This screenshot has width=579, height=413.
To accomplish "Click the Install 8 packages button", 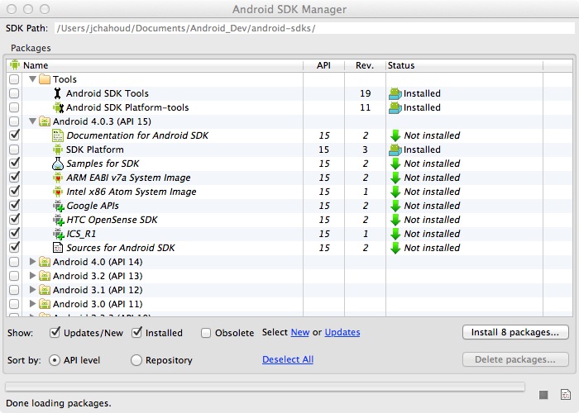I will tap(515, 333).
